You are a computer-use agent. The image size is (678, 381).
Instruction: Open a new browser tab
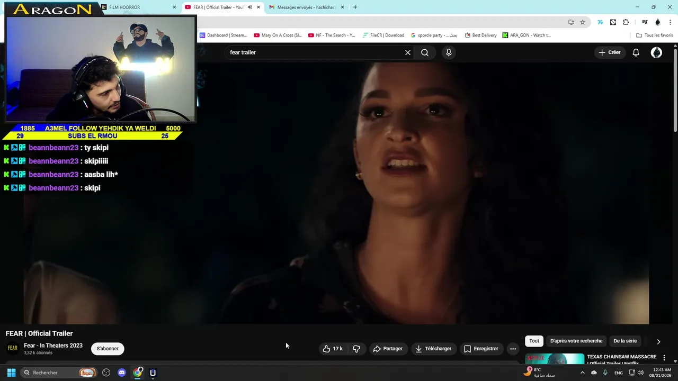355,7
